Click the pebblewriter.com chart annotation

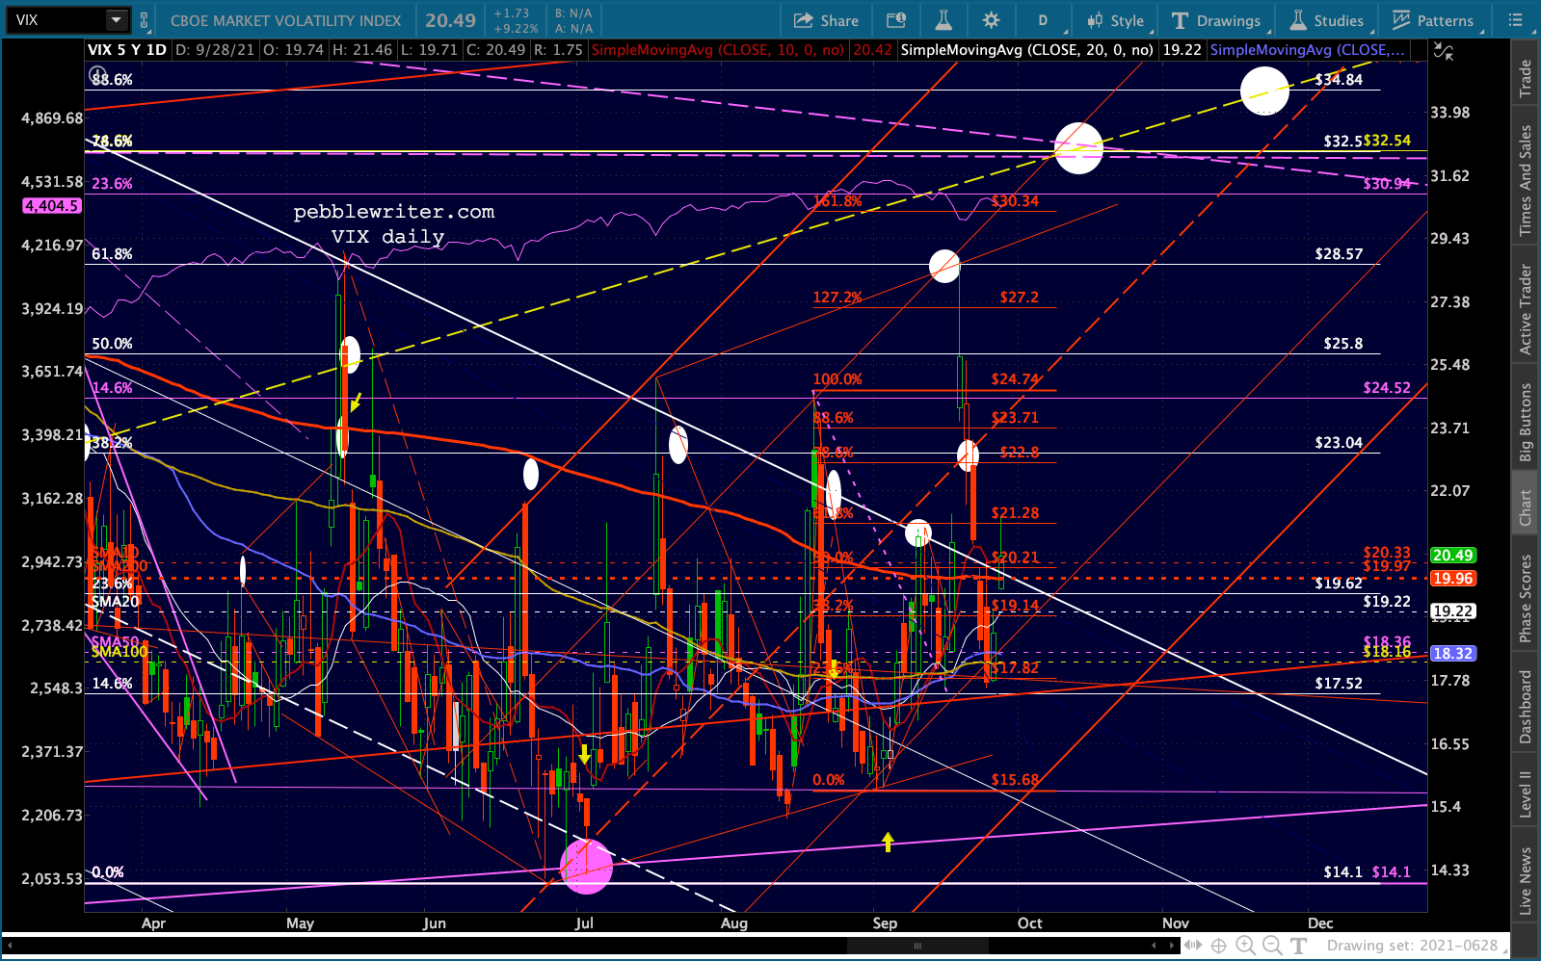(393, 212)
